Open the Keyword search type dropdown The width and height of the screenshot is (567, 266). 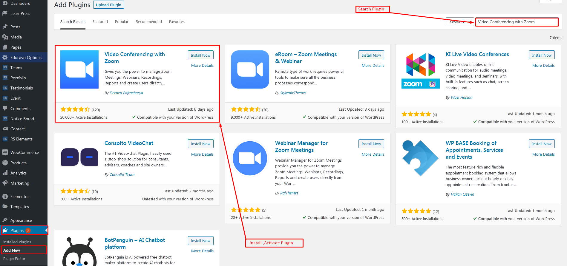[x=460, y=22]
